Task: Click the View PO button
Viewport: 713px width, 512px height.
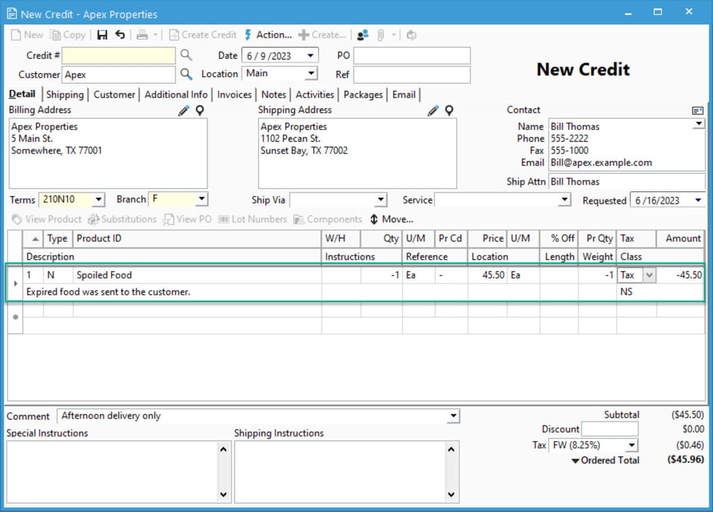Action: coord(187,219)
